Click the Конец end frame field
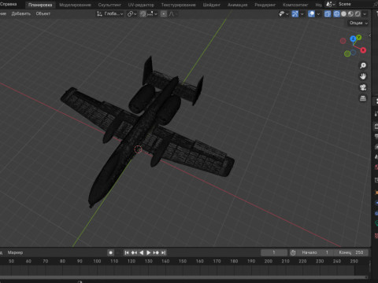This screenshot has height=283, width=378. click(x=350, y=252)
